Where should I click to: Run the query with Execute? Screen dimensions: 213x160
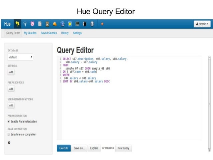(x=64, y=148)
